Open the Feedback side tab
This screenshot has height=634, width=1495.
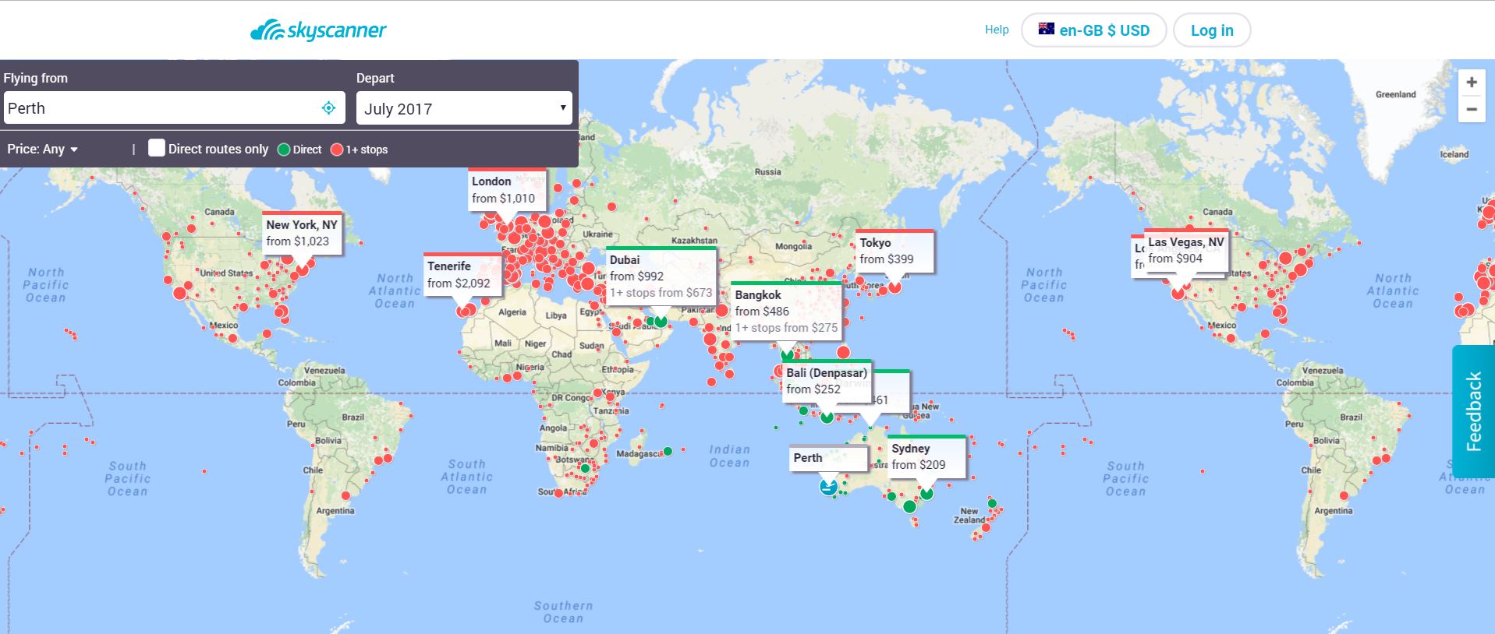pyautogui.click(x=1473, y=410)
